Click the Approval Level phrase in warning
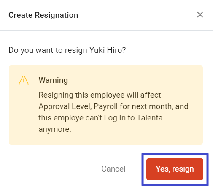Image resolution: width=213 pixels, height=191 pixels. [x=65, y=106]
